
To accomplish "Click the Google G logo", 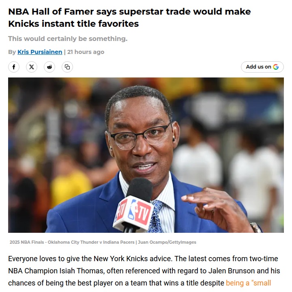I will click(x=276, y=67).
